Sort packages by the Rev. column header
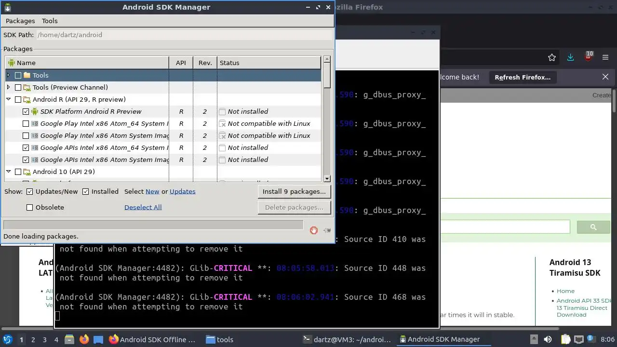Screen dimensions: 617x347 coord(205,63)
